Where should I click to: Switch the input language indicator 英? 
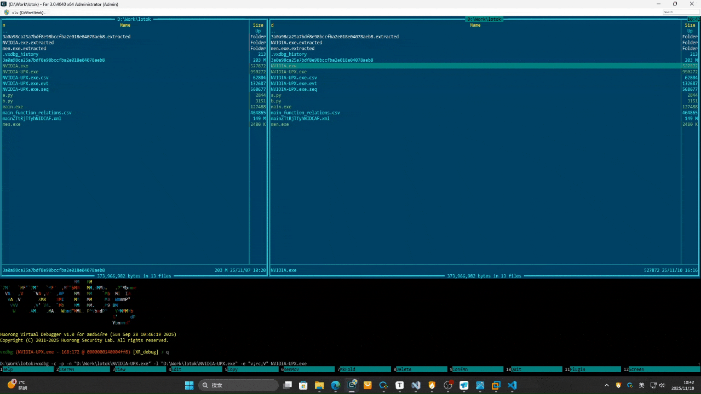[641, 385]
